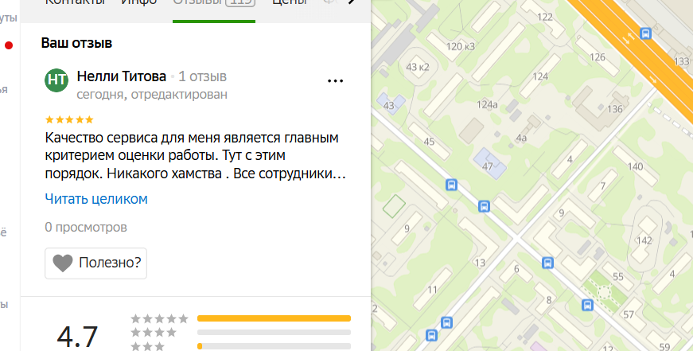Screen dimensions: 693x351
Task: Open the Отзывы tab
Action: pyautogui.click(x=214, y=3)
